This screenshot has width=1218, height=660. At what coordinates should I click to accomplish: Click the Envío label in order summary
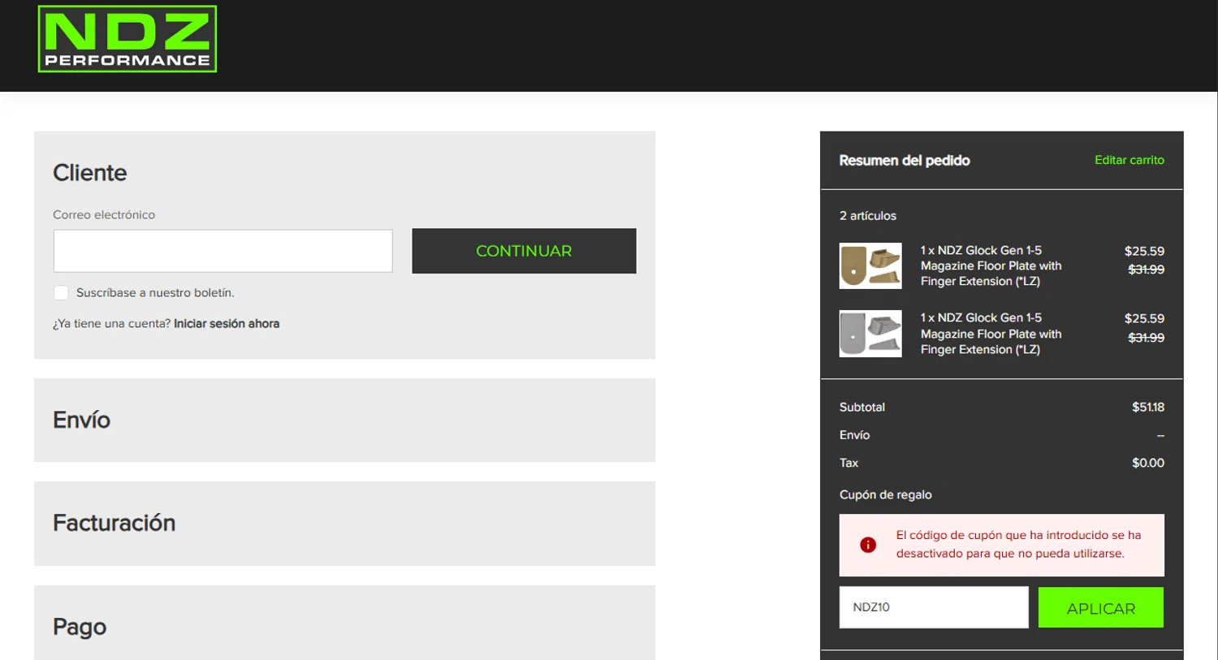click(854, 435)
